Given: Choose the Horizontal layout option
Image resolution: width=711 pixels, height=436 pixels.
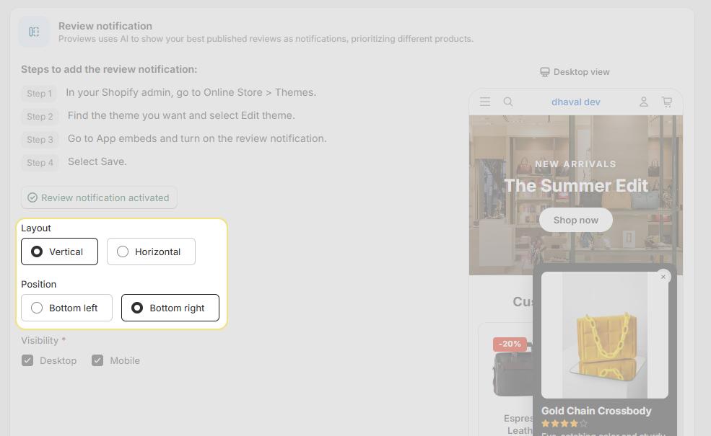Looking at the screenshot, I should click(x=151, y=252).
